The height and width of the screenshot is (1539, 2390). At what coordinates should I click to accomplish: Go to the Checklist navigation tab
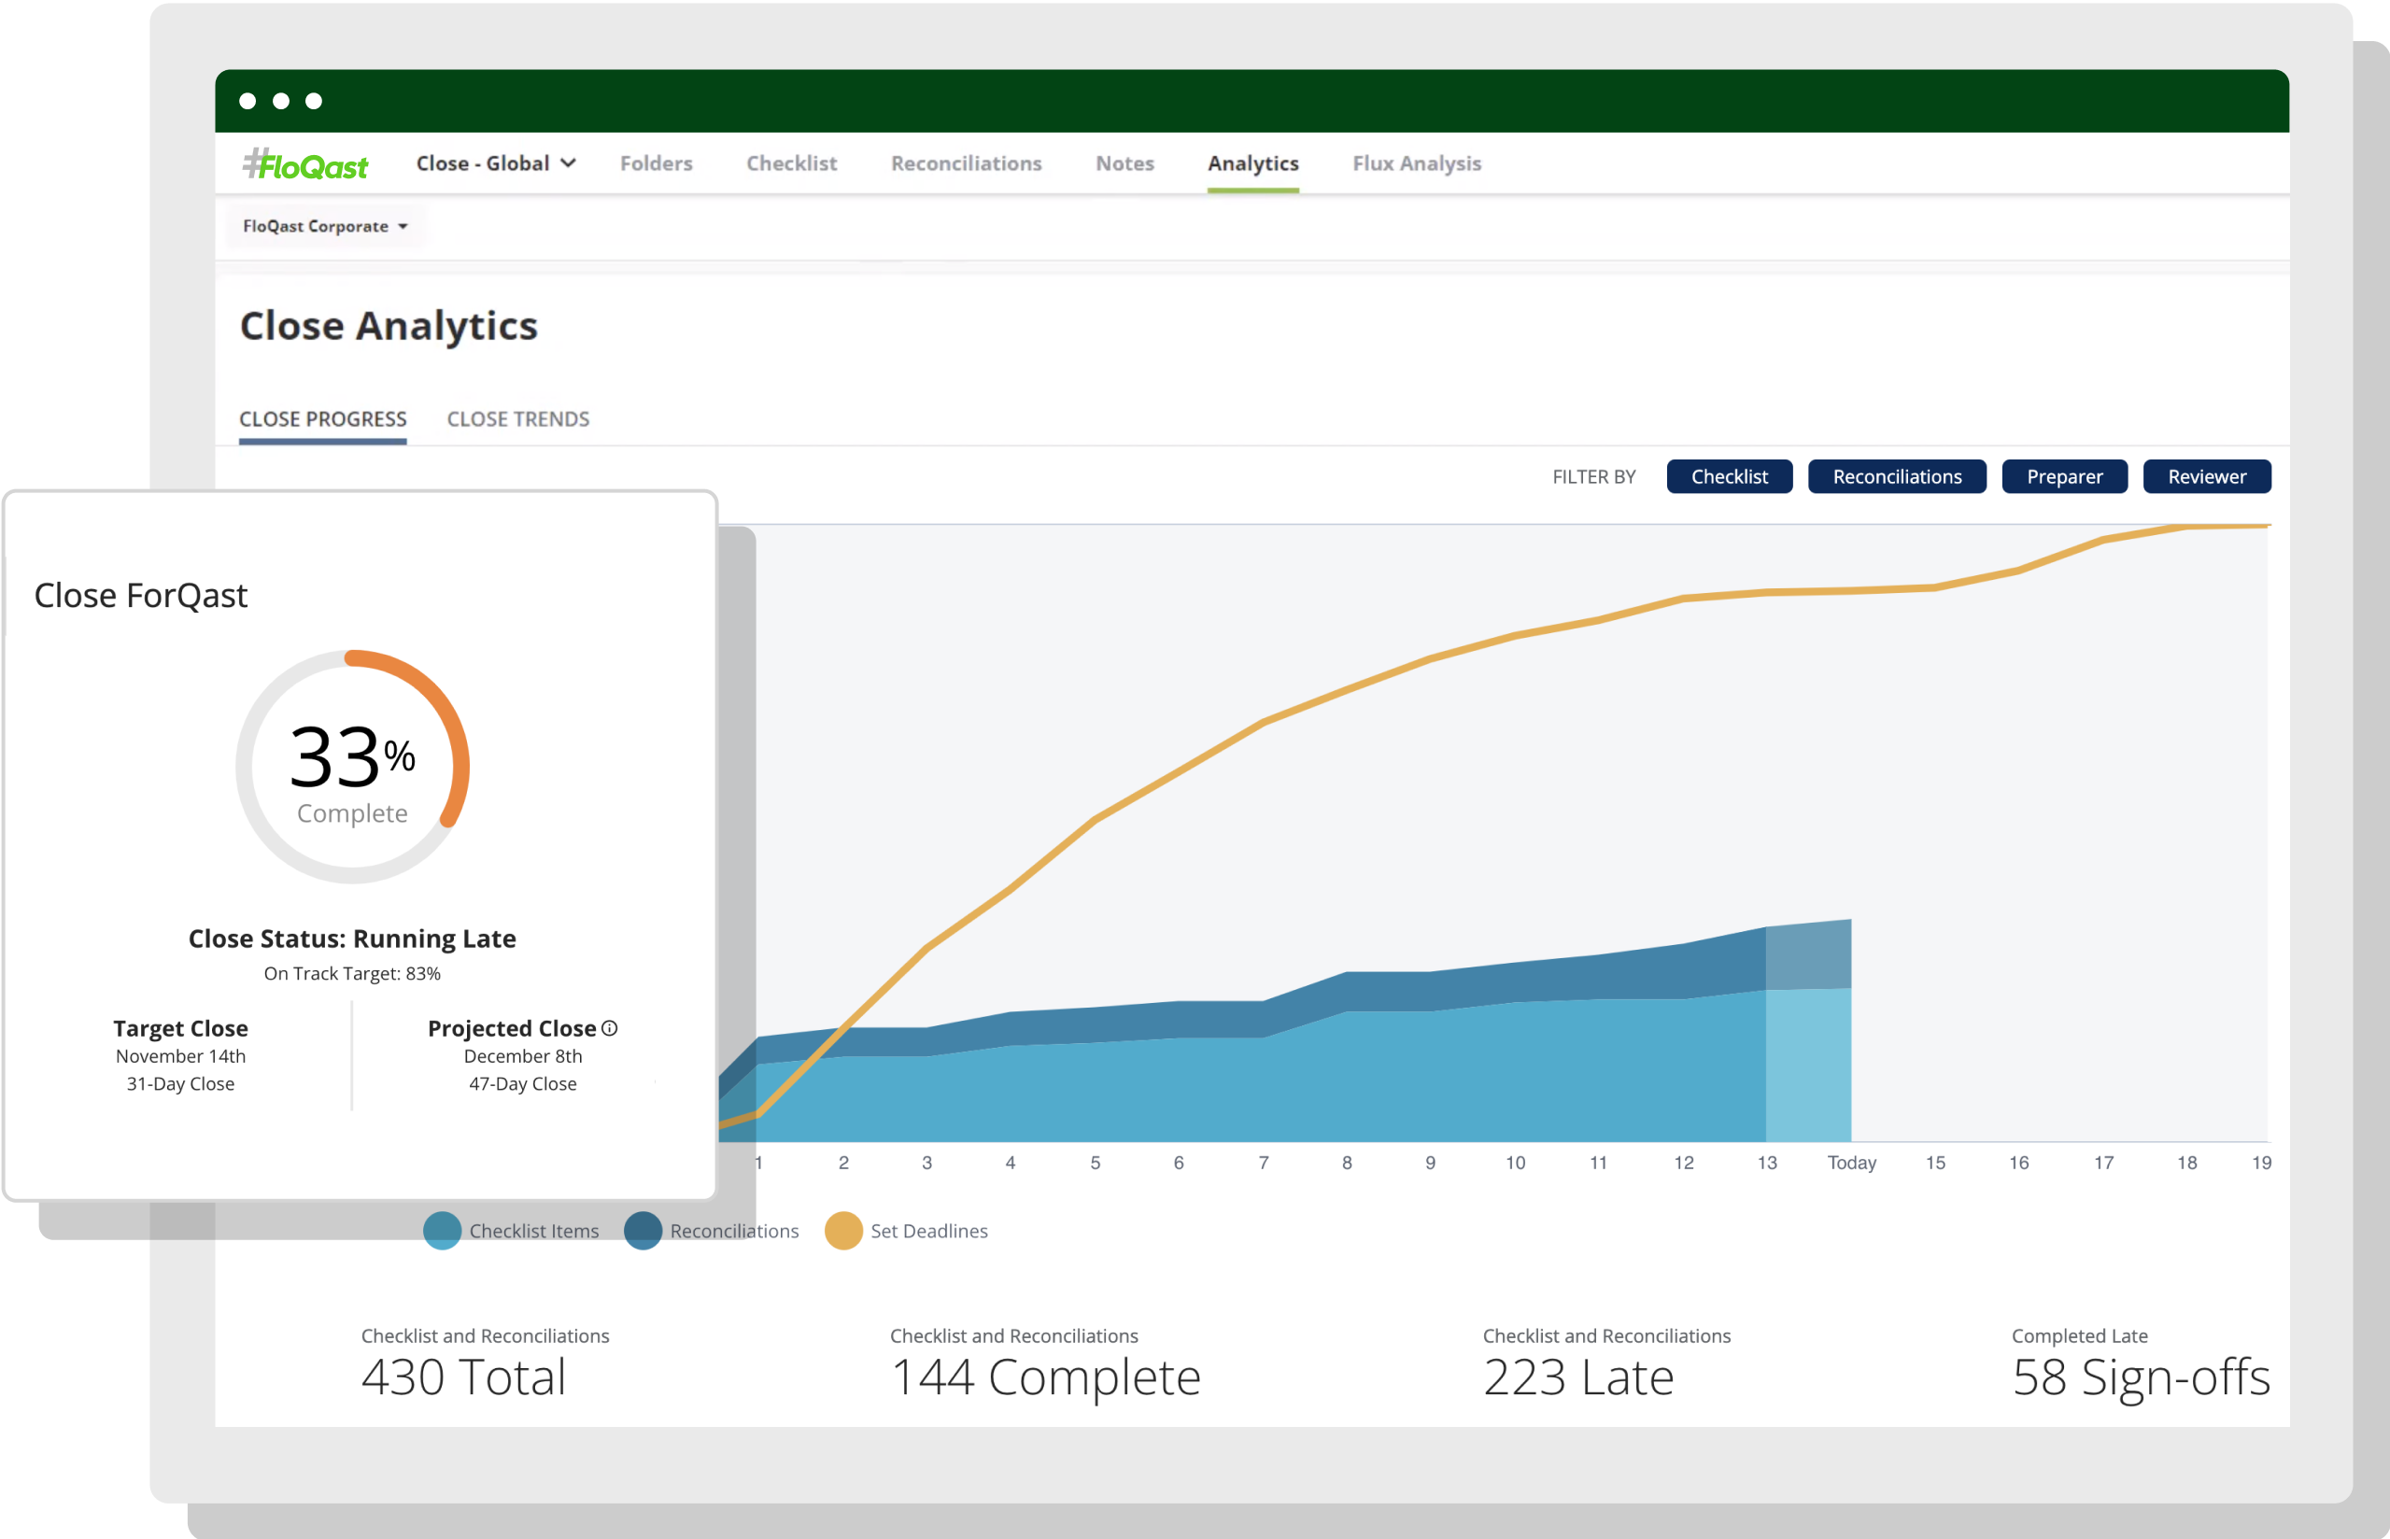791,162
